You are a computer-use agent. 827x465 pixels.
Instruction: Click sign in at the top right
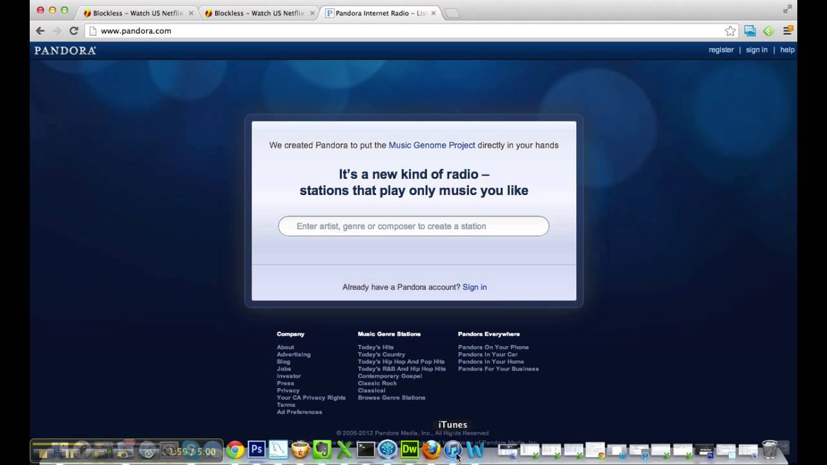point(757,50)
